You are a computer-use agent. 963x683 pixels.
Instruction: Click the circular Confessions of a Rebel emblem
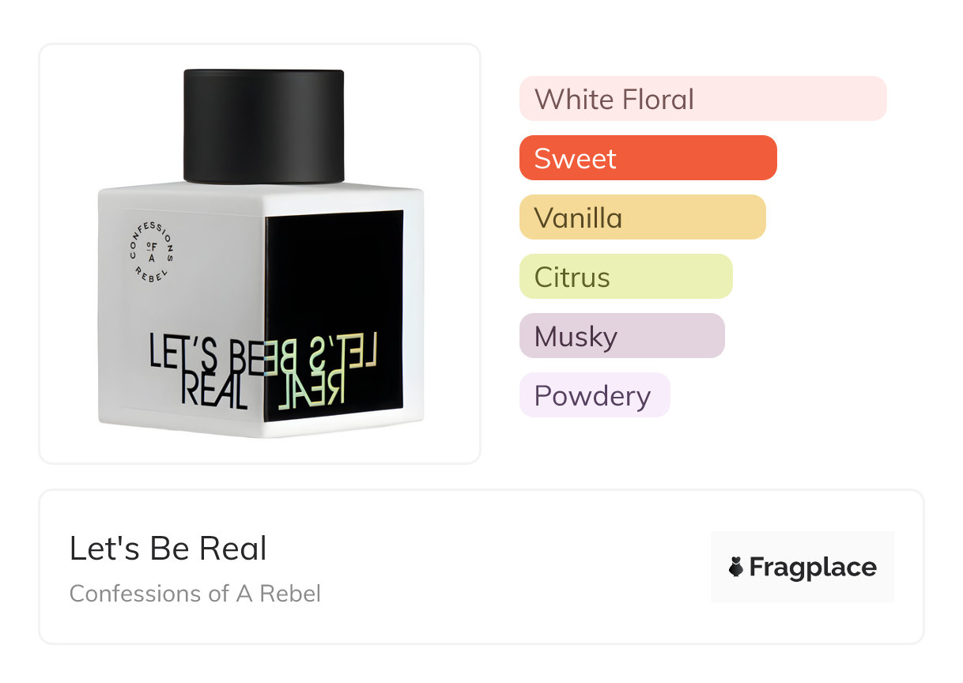[x=152, y=250]
